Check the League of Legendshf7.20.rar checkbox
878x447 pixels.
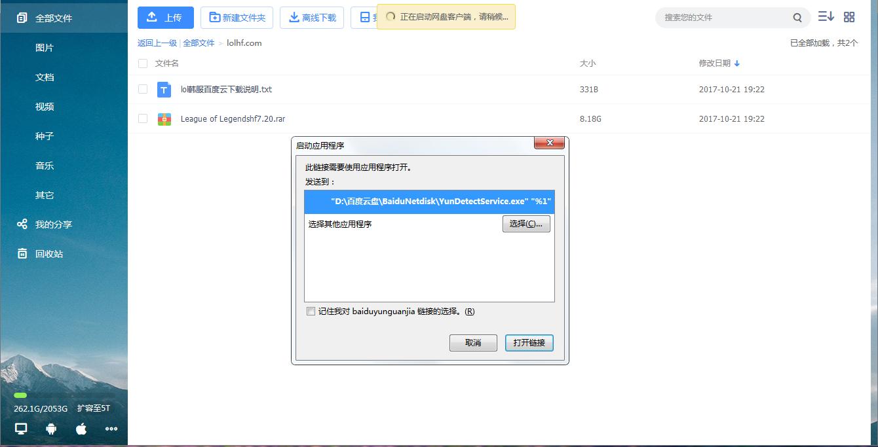click(x=142, y=118)
